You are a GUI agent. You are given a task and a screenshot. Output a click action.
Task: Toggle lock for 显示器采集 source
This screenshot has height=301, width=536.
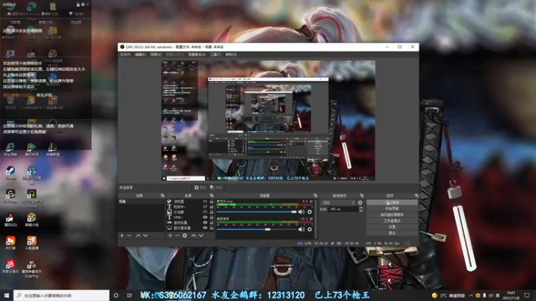[211, 228]
